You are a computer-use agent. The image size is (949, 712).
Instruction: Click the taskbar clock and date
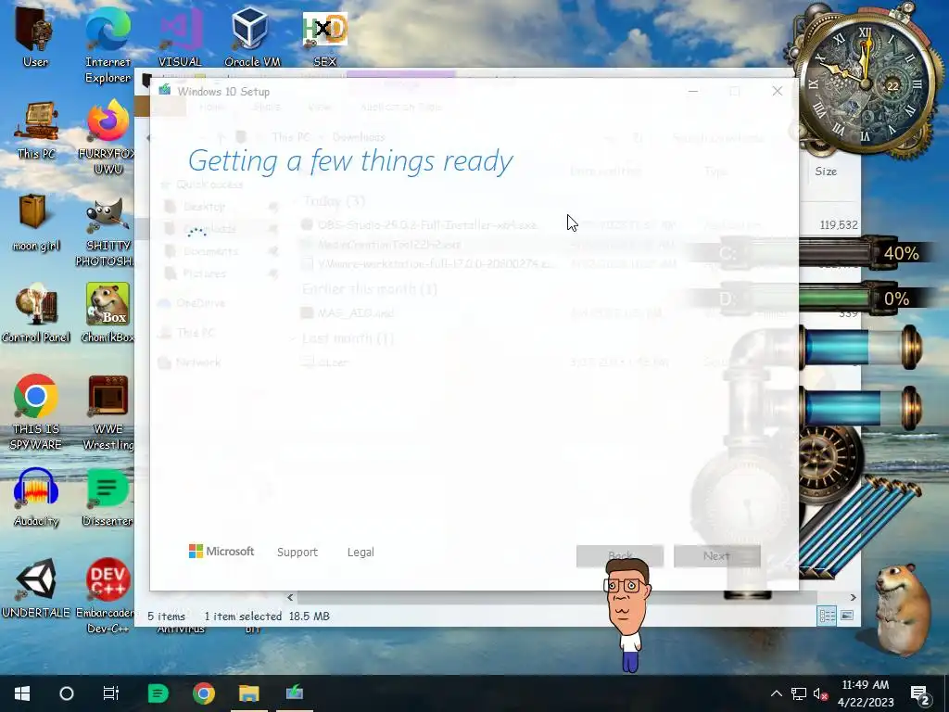(866, 693)
